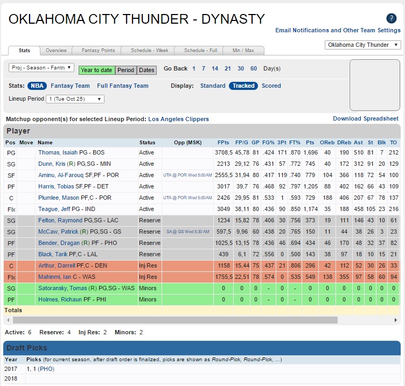
Task: Go back 21 days
Action: (x=228, y=68)
